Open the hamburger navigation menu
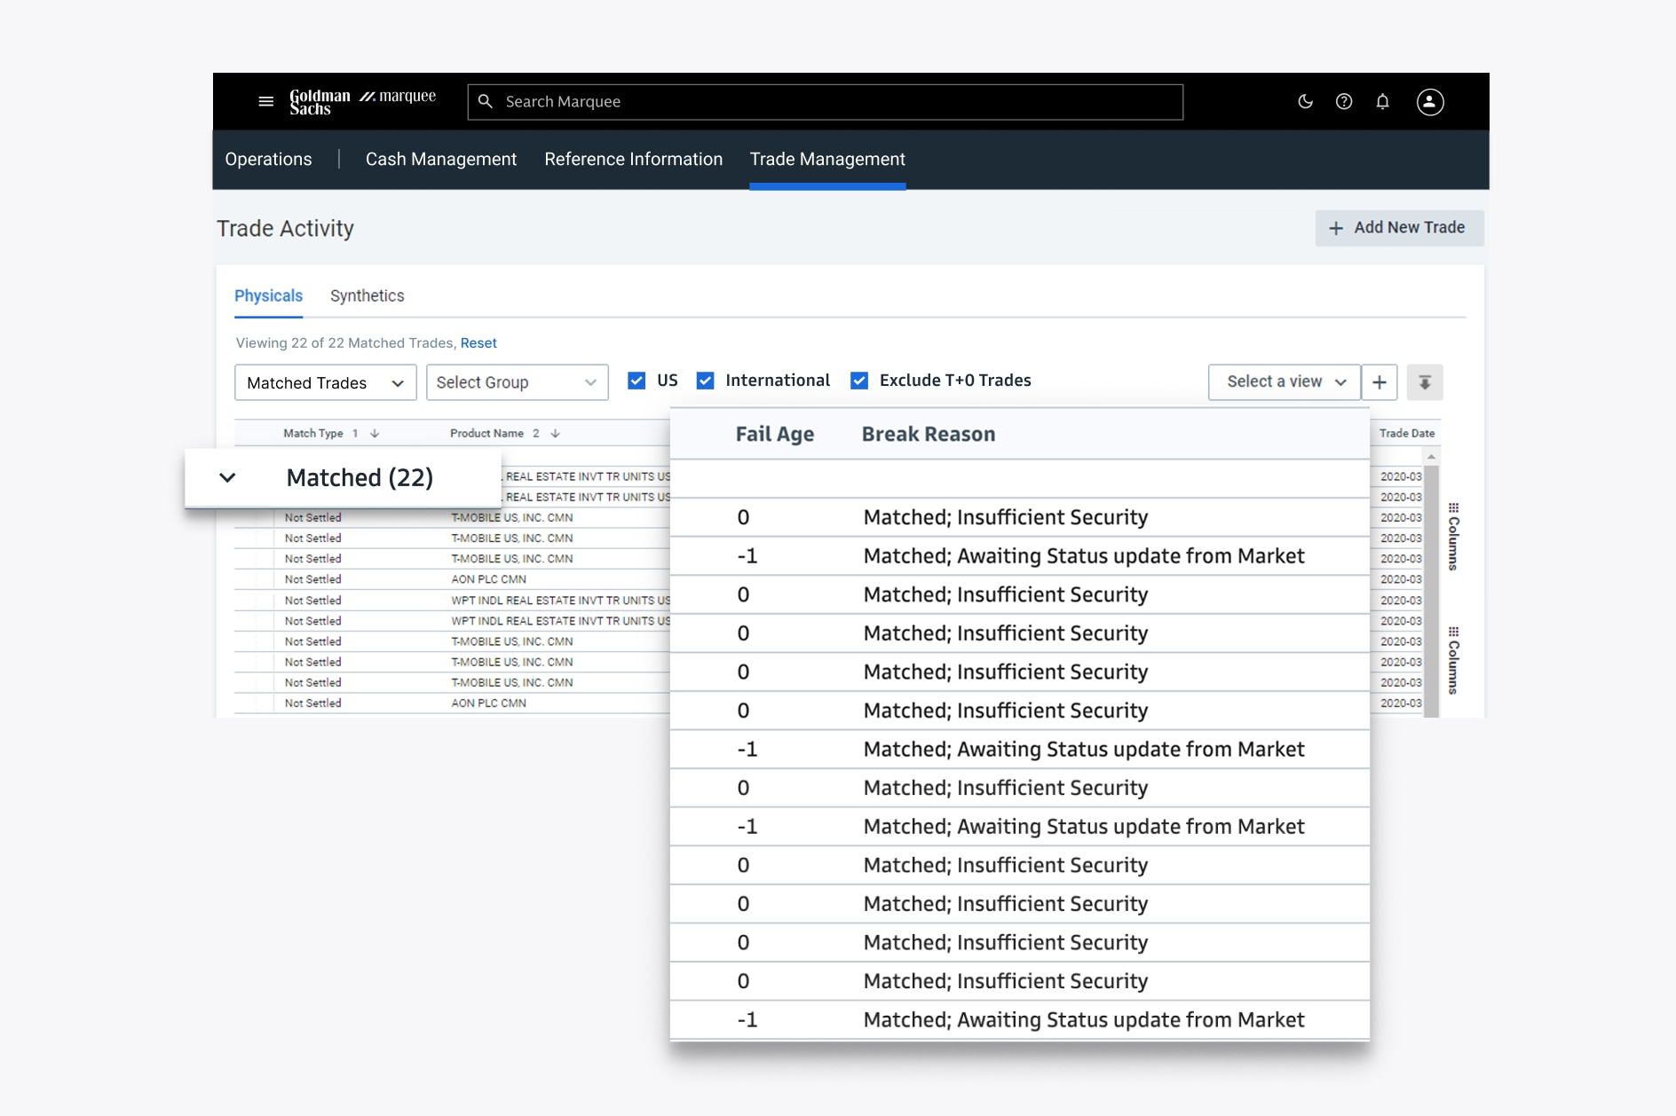The width and height of the screenshot is (1676, 1116). click(265, 102)
